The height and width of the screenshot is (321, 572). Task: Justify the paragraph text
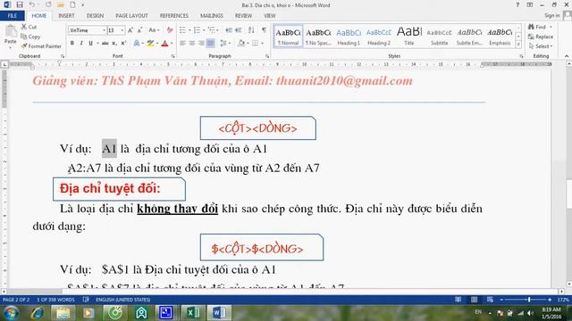click(x=211, y=44)
